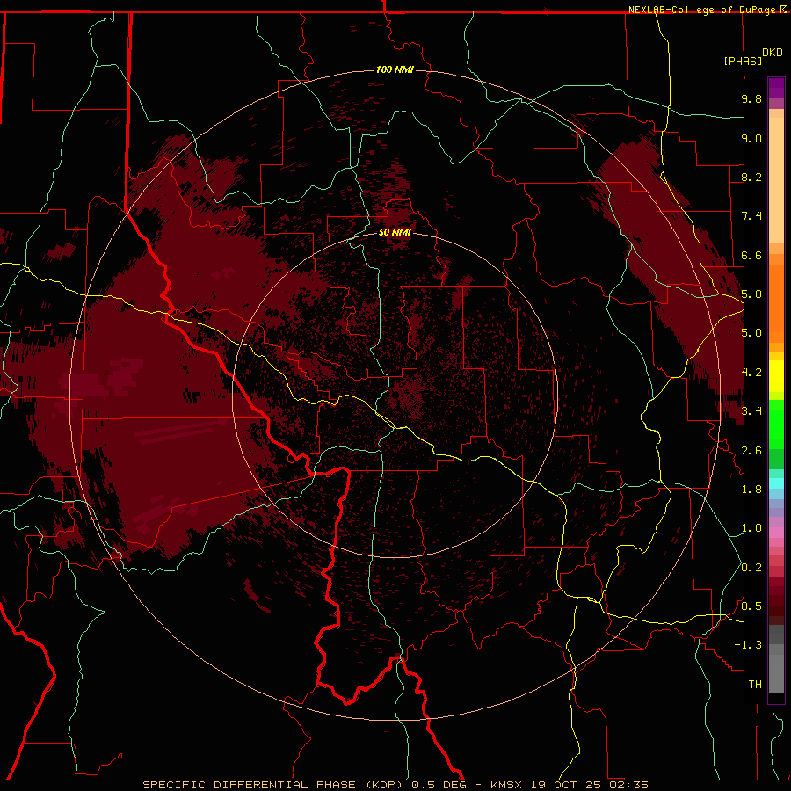791x791 pixels.
Task: Click the 6.6 scale value
Action: (751, 255)
